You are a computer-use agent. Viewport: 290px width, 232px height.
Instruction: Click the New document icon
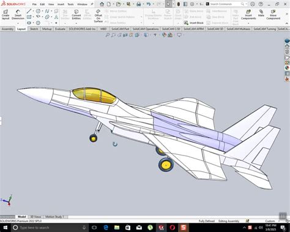[109, 4]
